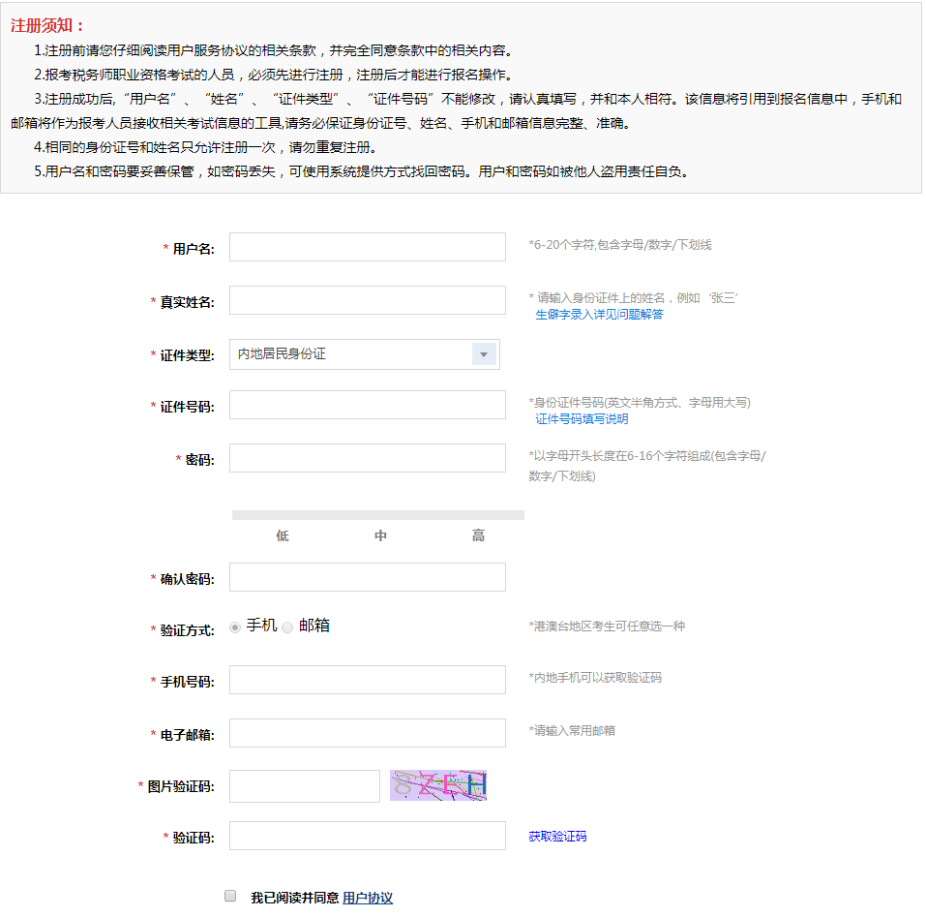Click the dropdown arrow on 内地居民身份证

483,353
